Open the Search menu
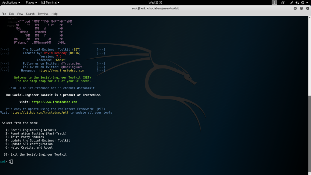The image size is (311, 175). coord(30,14)
